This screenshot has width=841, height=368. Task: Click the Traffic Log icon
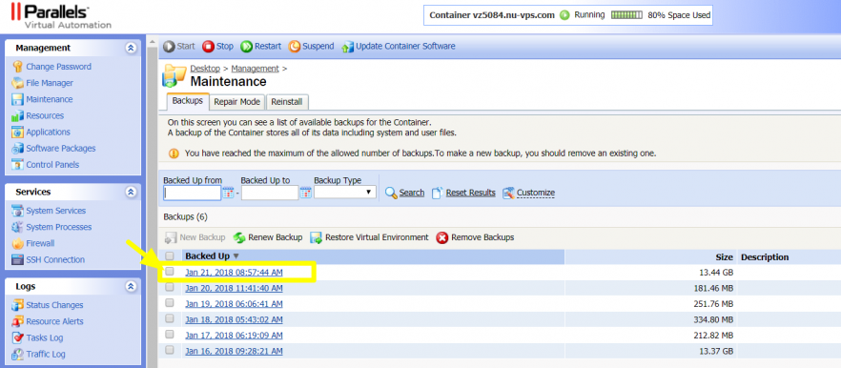pyautogui.click(x=17, y=354)
